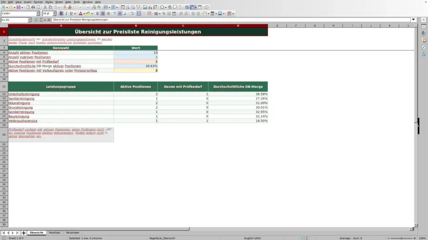Expand the formula bar input line arrow
The image size is (428, 240).
coord(413,20)
